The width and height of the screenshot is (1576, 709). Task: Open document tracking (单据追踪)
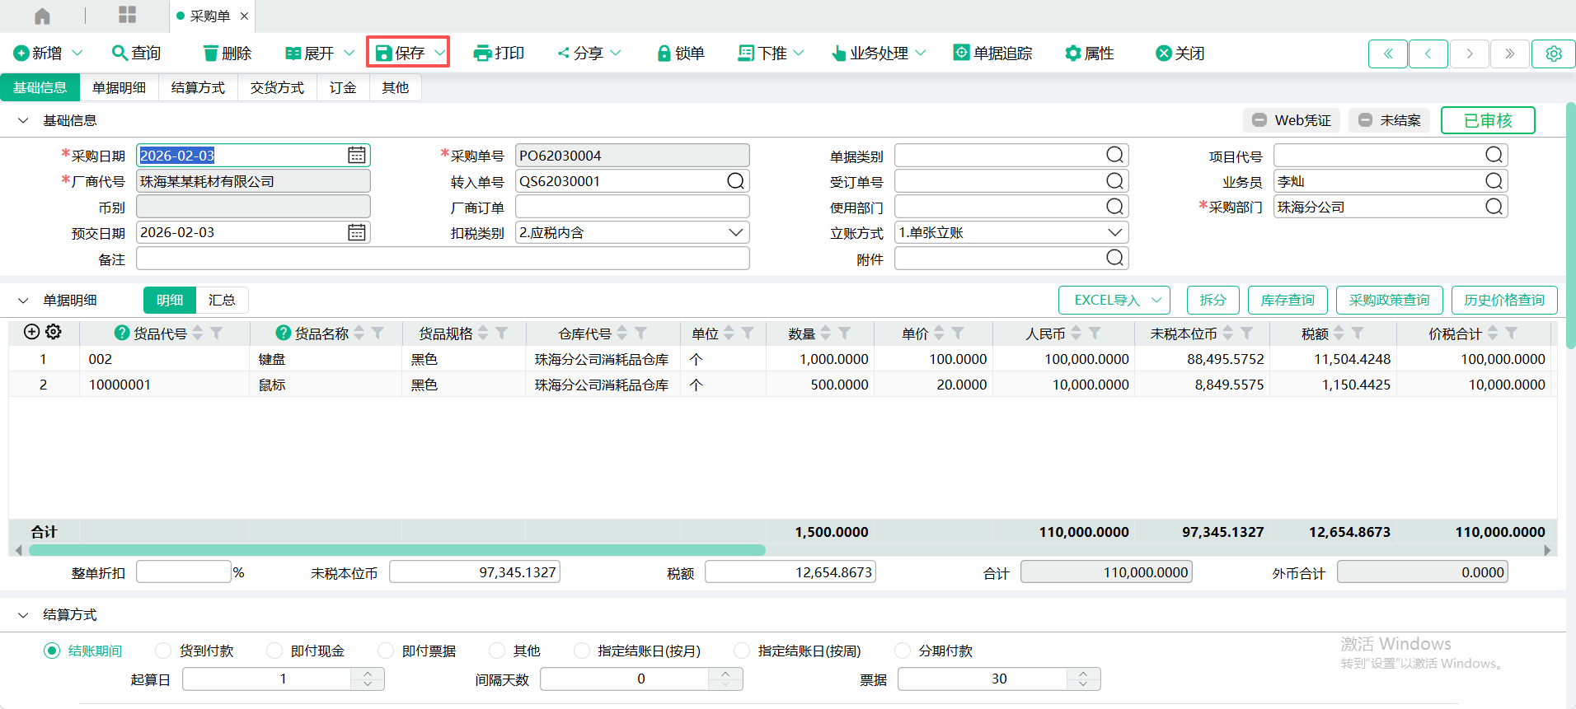point(992,54)
